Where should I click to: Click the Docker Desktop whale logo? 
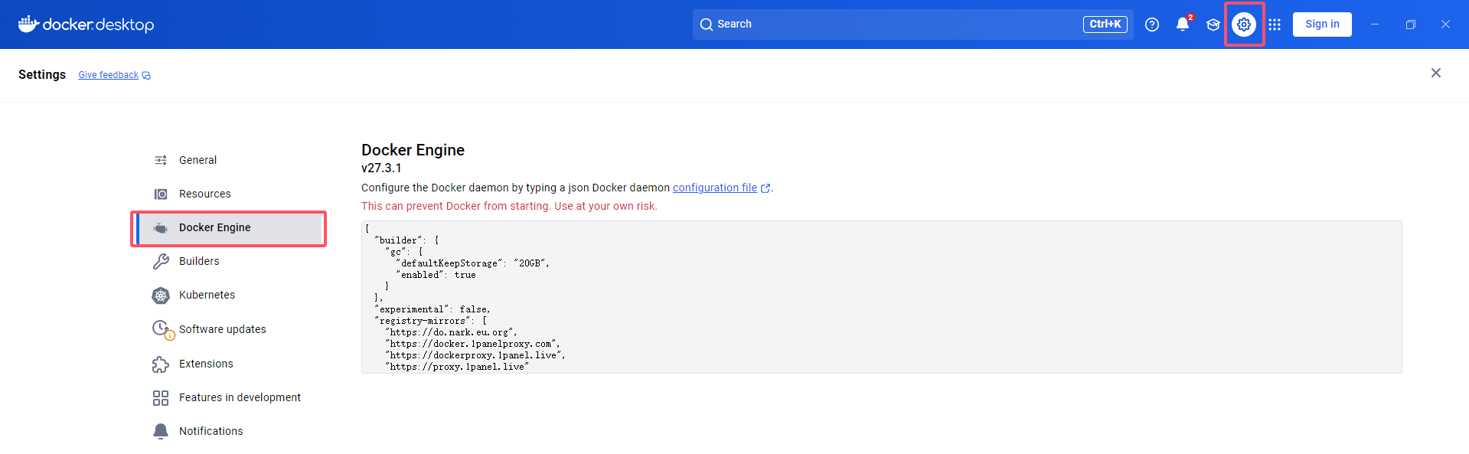(x=86, y=24)
